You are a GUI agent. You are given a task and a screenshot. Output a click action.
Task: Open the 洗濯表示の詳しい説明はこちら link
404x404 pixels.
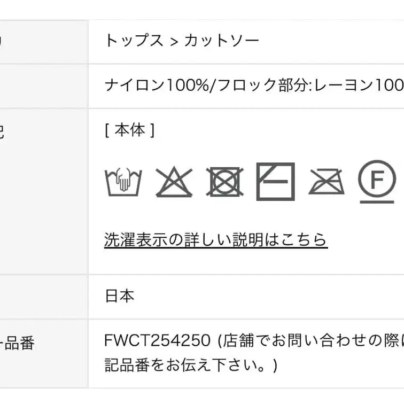click(215, 240)
